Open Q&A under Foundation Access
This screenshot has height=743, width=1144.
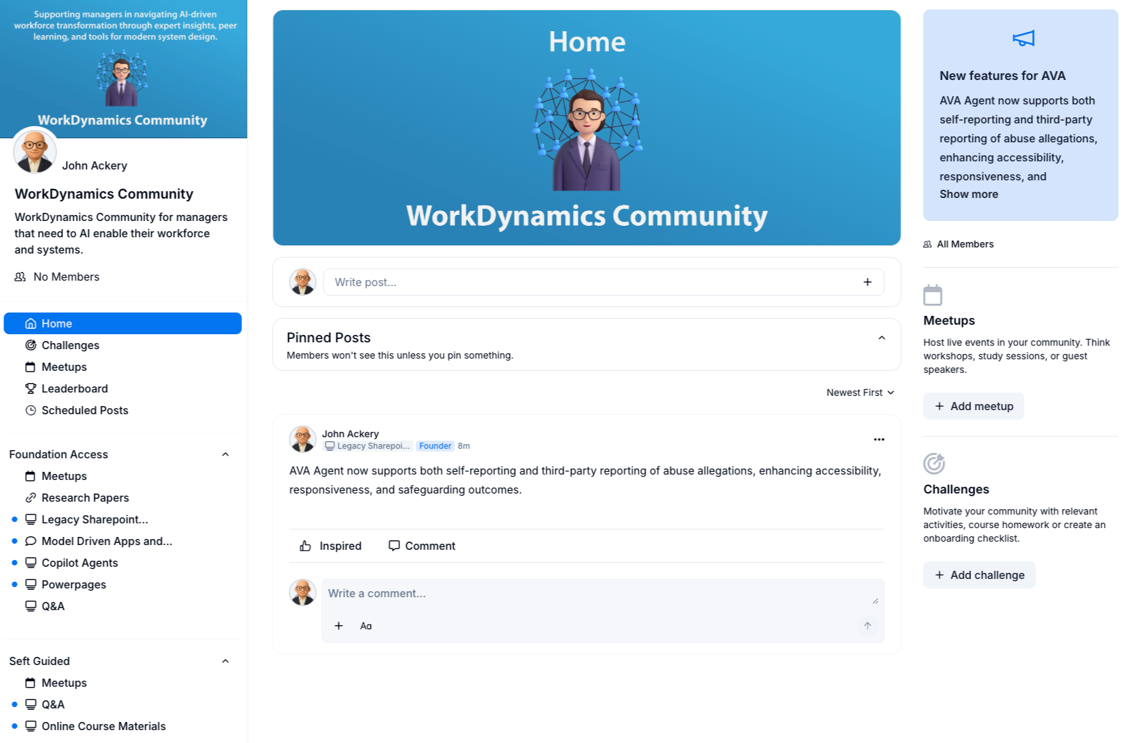click(x=123, y=606)
